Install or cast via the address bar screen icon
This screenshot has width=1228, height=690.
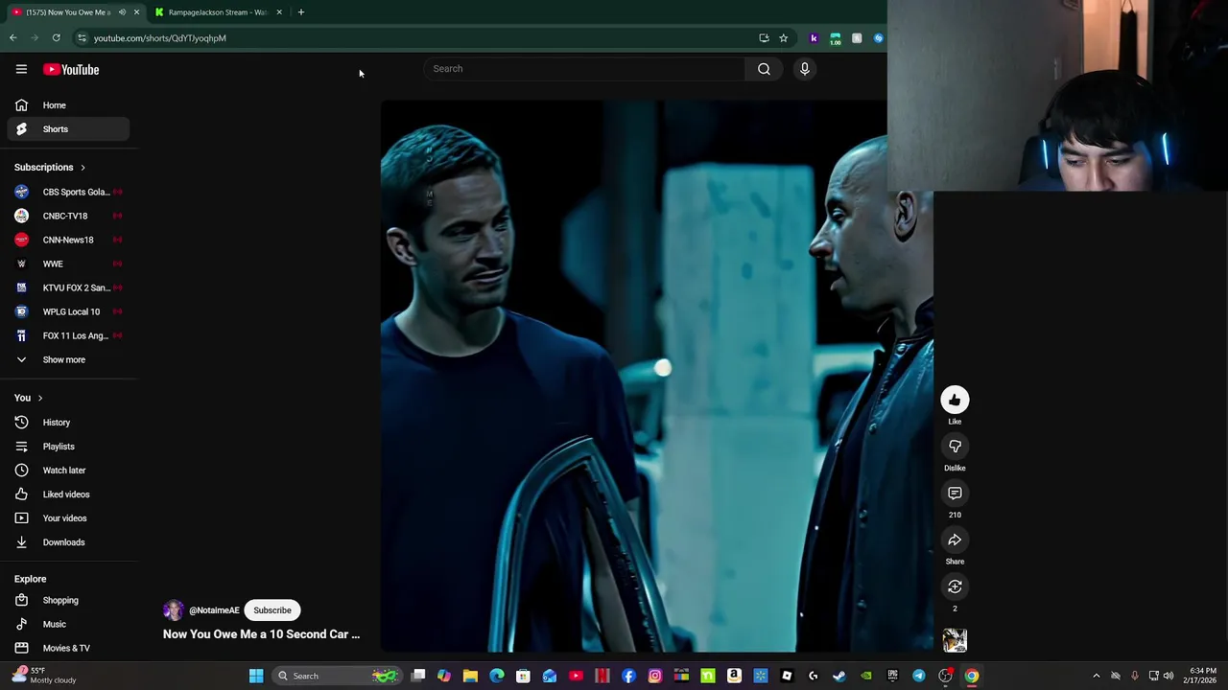click(x=764, y=38)
